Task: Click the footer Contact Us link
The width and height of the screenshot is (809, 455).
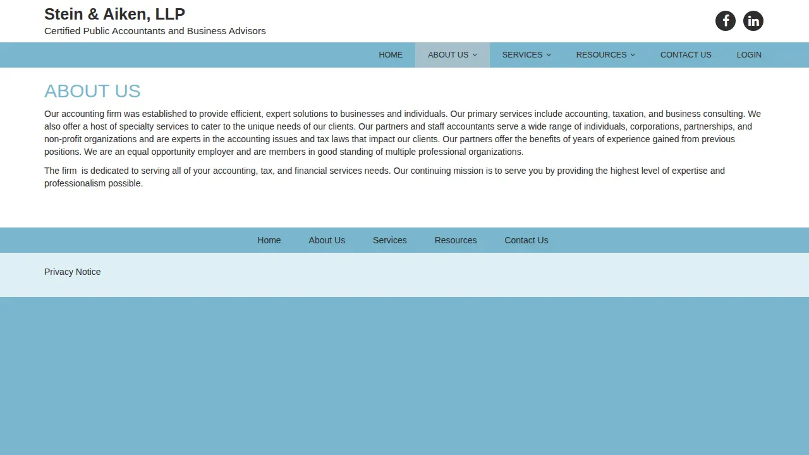Action: pos(526,240)
